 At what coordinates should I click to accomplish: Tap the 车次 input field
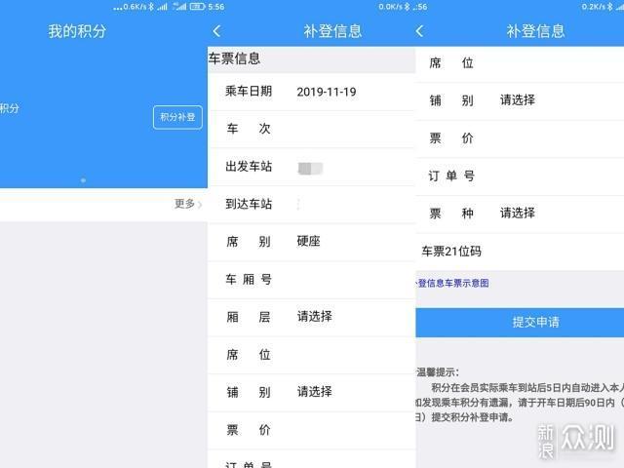point(341,129)
